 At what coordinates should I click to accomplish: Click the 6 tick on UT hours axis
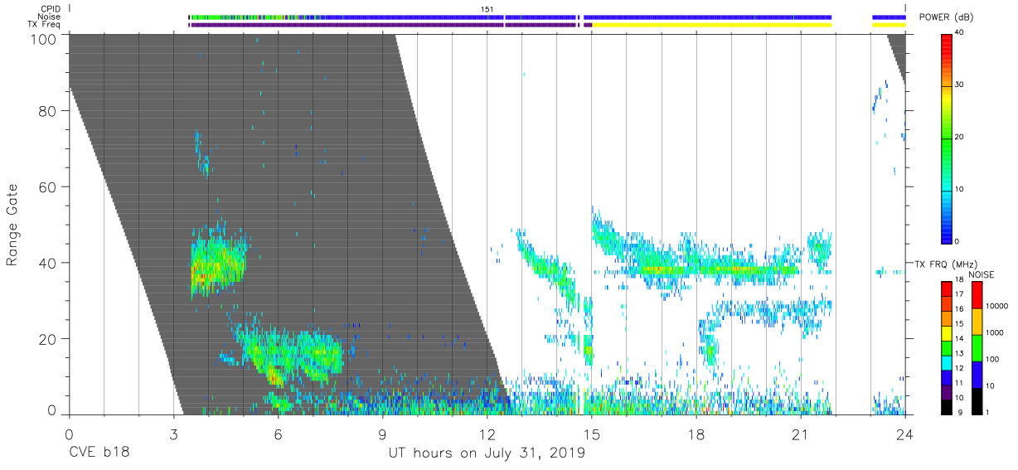(279, 434)
